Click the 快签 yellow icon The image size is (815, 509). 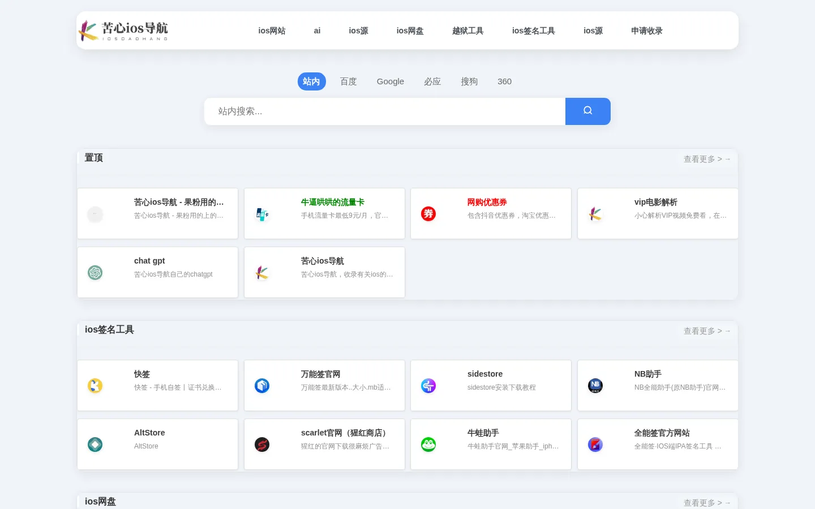click(95, 386)
